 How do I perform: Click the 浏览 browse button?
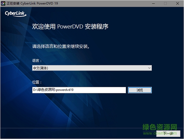pyautogui.click(x=140, y=90)
